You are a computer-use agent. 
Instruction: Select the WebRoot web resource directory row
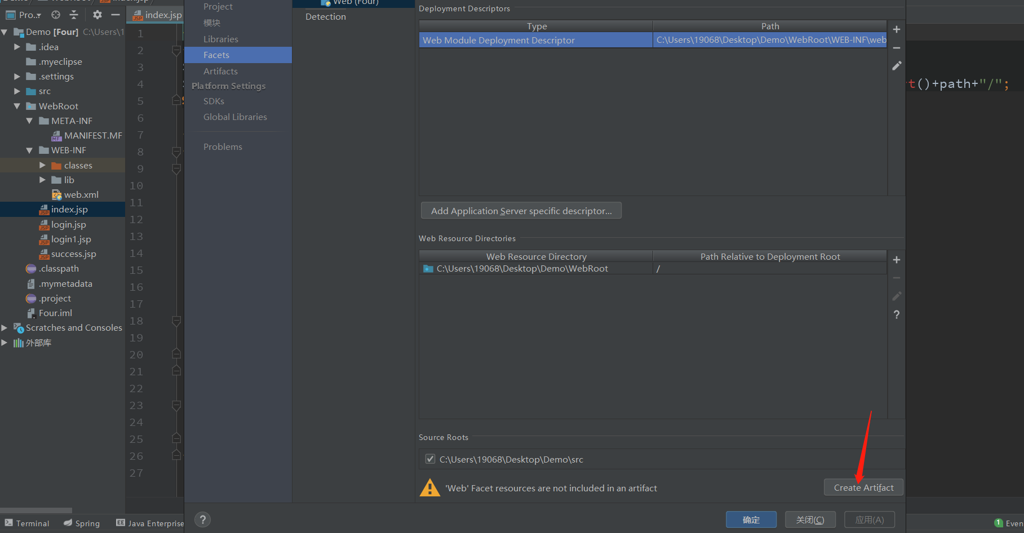[653, 269]
